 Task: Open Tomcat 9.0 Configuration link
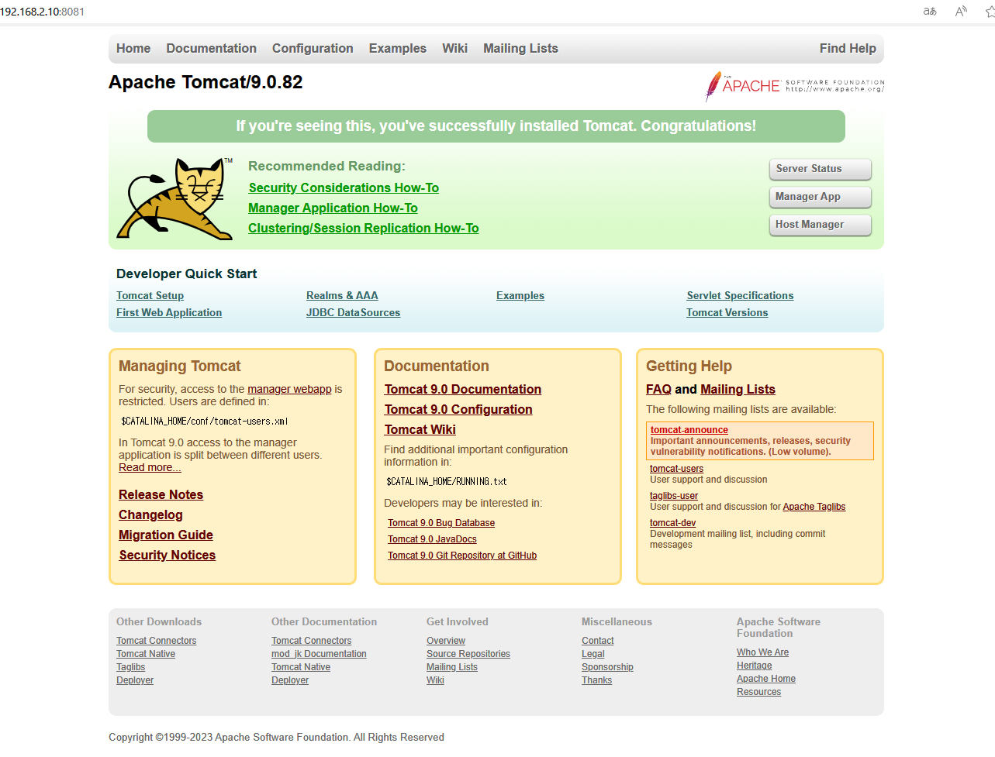coord(458,409)
